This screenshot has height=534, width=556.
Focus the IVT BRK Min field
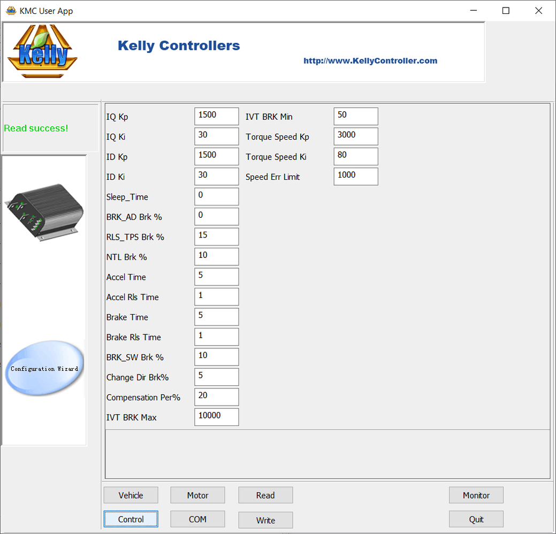(x=356, y=116)
